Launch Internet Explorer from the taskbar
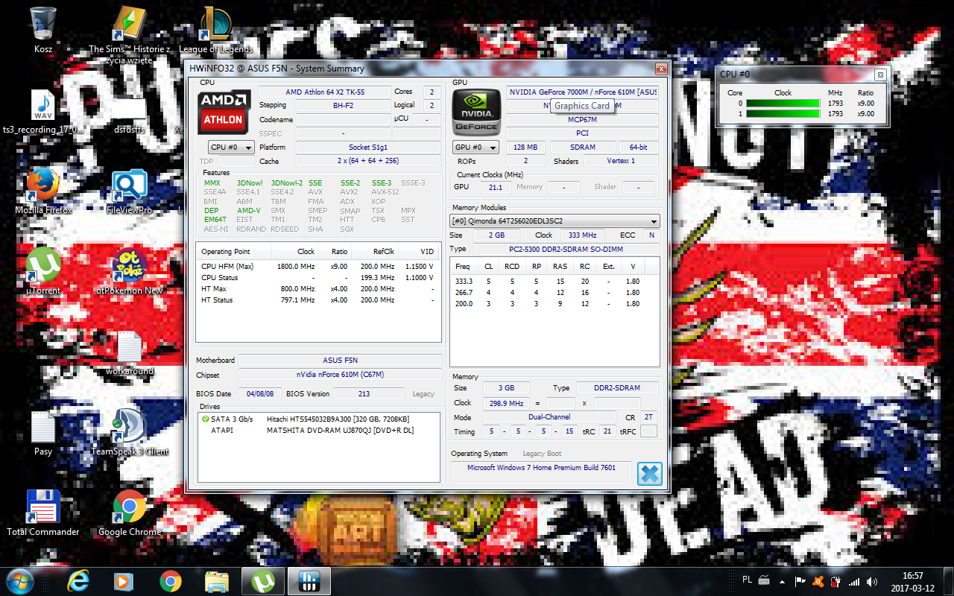 tap(78, 580)
